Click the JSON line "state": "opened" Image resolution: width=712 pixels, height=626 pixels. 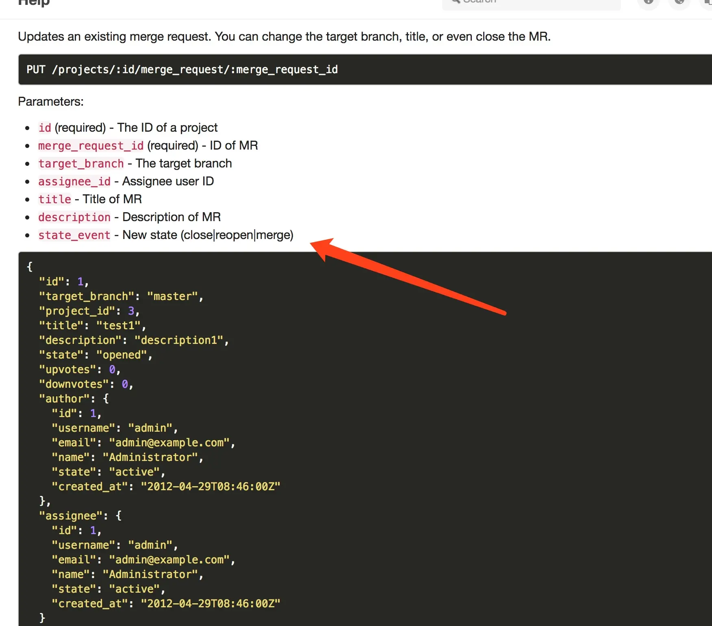click(x=96, y=355)
